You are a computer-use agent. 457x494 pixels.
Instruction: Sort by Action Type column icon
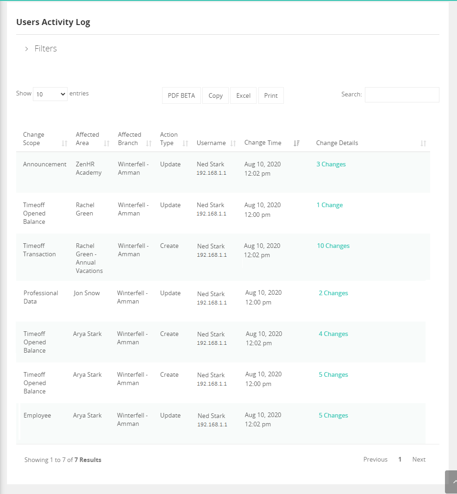click(185, 144)
